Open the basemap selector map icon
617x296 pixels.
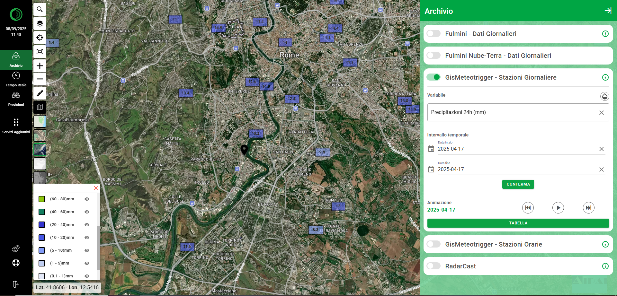coord(40,107)
